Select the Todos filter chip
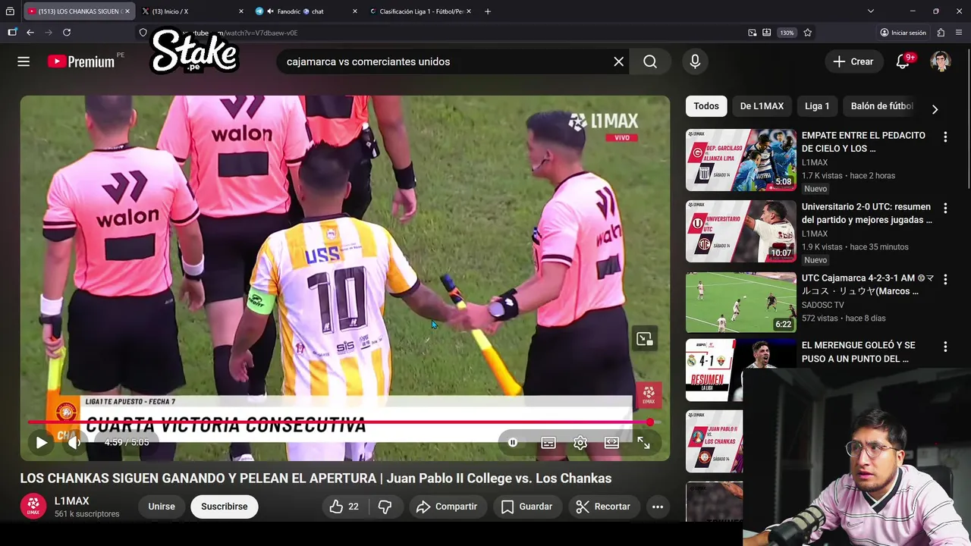971x546 pixels. (706, 106)
